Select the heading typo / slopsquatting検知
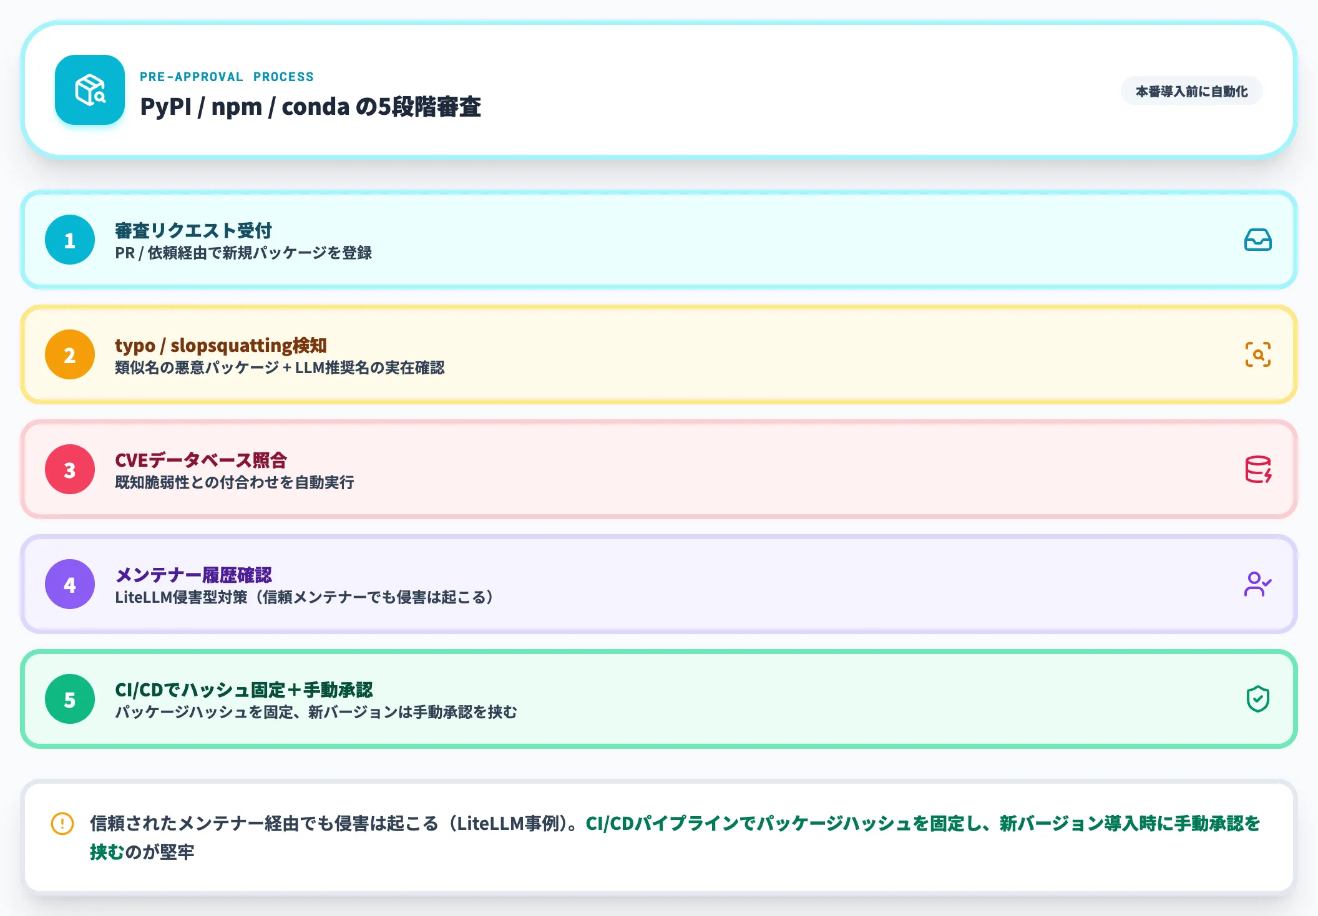Screen dimensions: 1318x916 tap(221, 345)
